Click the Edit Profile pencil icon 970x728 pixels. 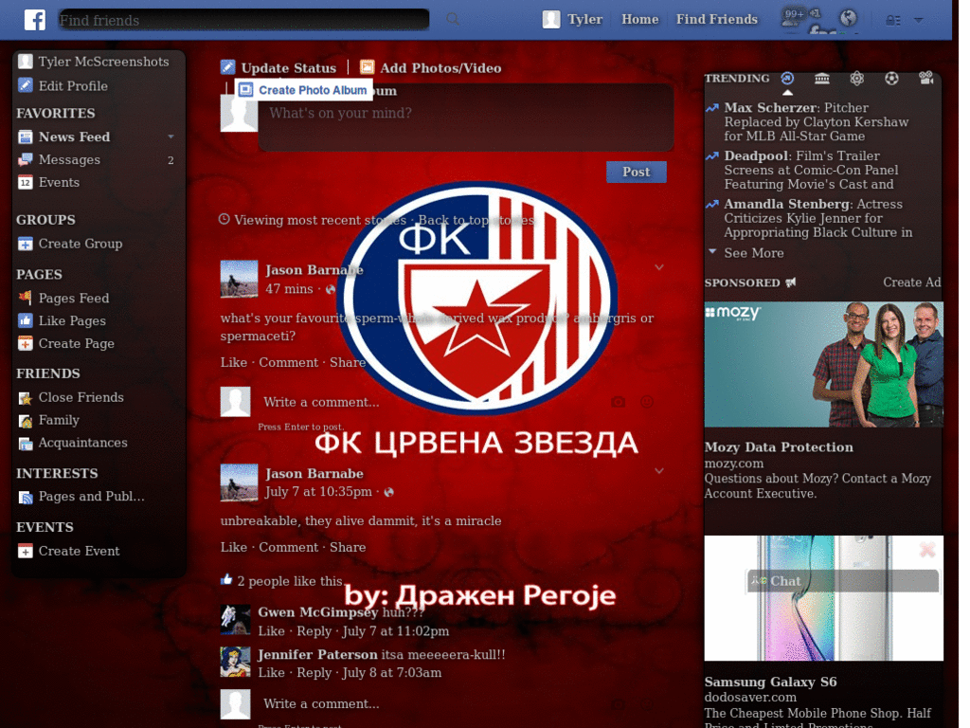click(26, 85)
